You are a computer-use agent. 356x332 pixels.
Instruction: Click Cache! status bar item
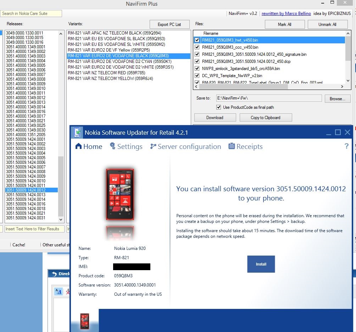coord(19,245)
